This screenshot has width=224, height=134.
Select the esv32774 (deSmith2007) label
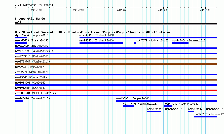click(x=32, y=72)
